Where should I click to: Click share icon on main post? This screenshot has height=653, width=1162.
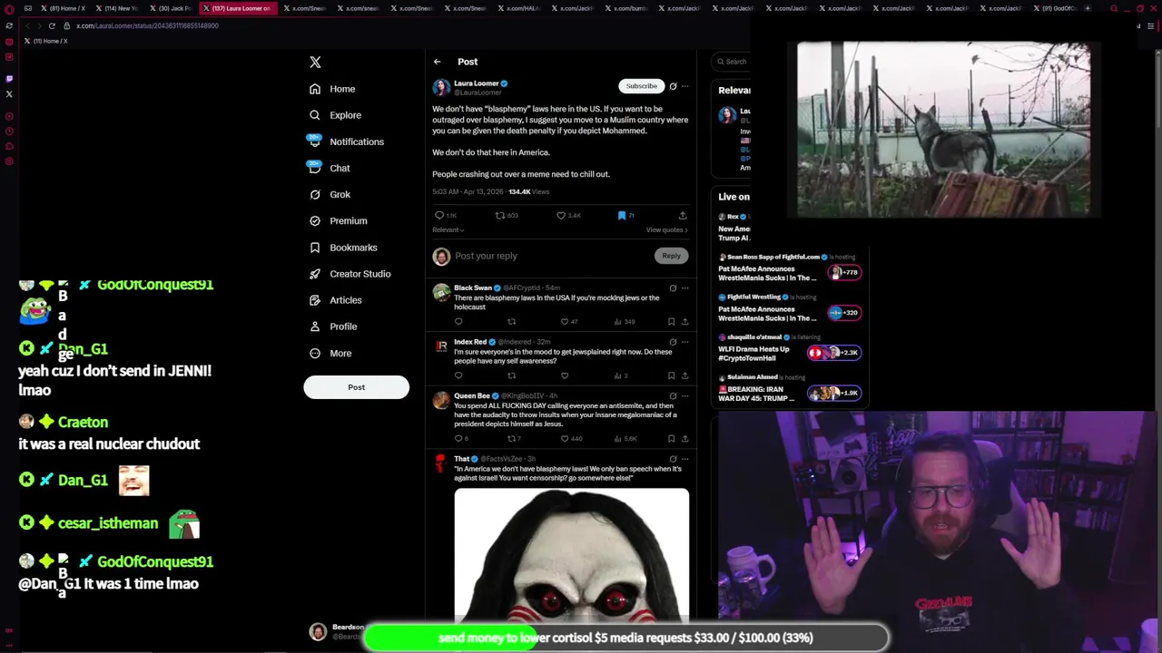coord(683,215)
